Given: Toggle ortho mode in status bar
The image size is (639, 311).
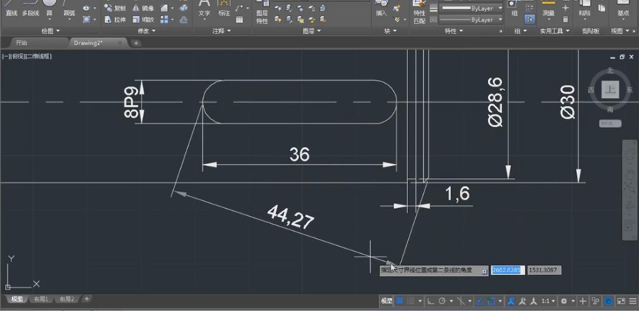Looking at the screenshot, I should coord(431,301).
